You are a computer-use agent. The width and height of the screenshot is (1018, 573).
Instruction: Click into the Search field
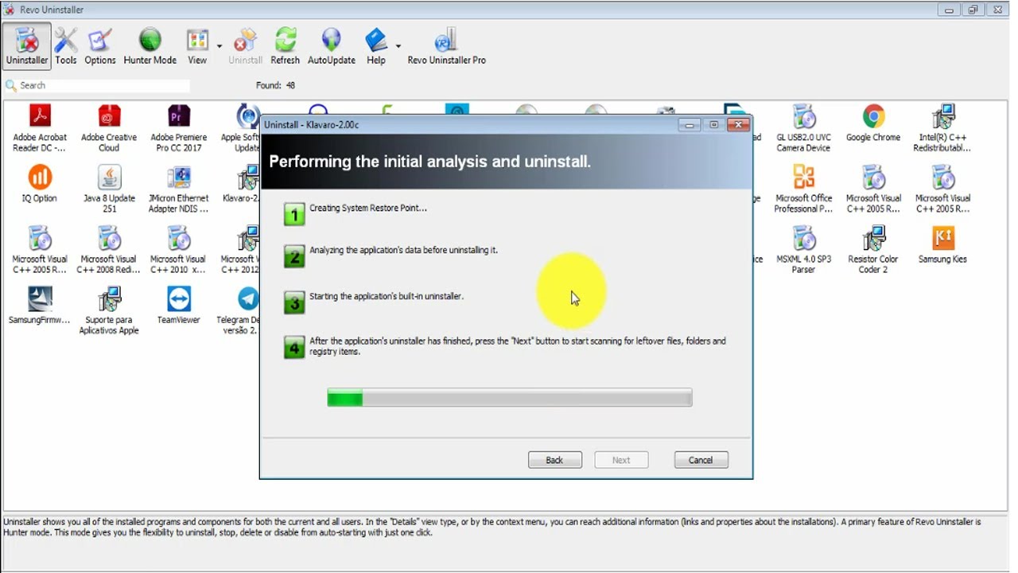pyautogui.click(x=103, y=85)
